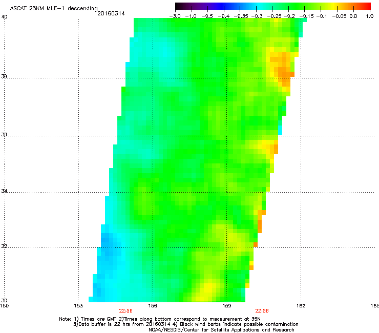Click latitude axis label '30'
The width and height of the screenshot is (379, 333).
point(4,301)
